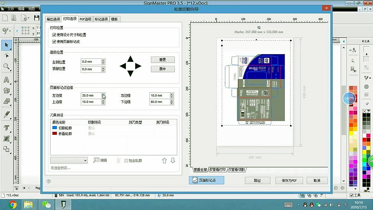The width and height of the screenshot is (373, 210).
Task: Open the help question mark icon
Action: click(49, 181)
